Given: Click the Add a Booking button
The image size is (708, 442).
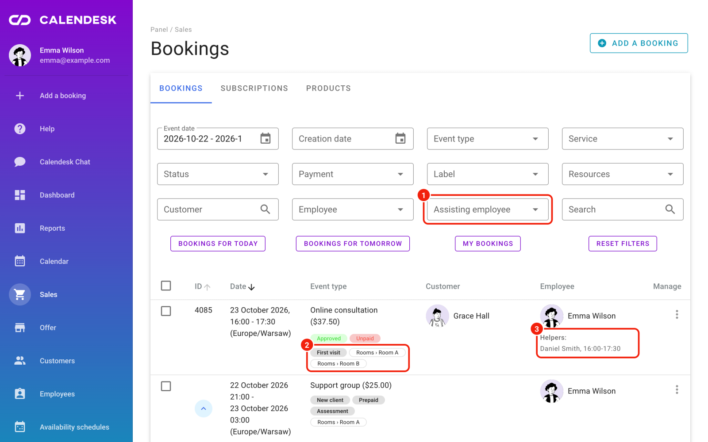Looking at the screenshot, I should click(x=639, y=43).
